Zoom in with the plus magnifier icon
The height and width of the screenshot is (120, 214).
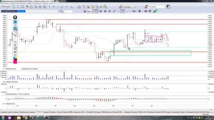(105, 11)
